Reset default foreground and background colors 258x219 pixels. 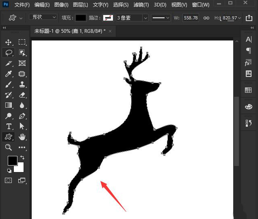point(9,171)
